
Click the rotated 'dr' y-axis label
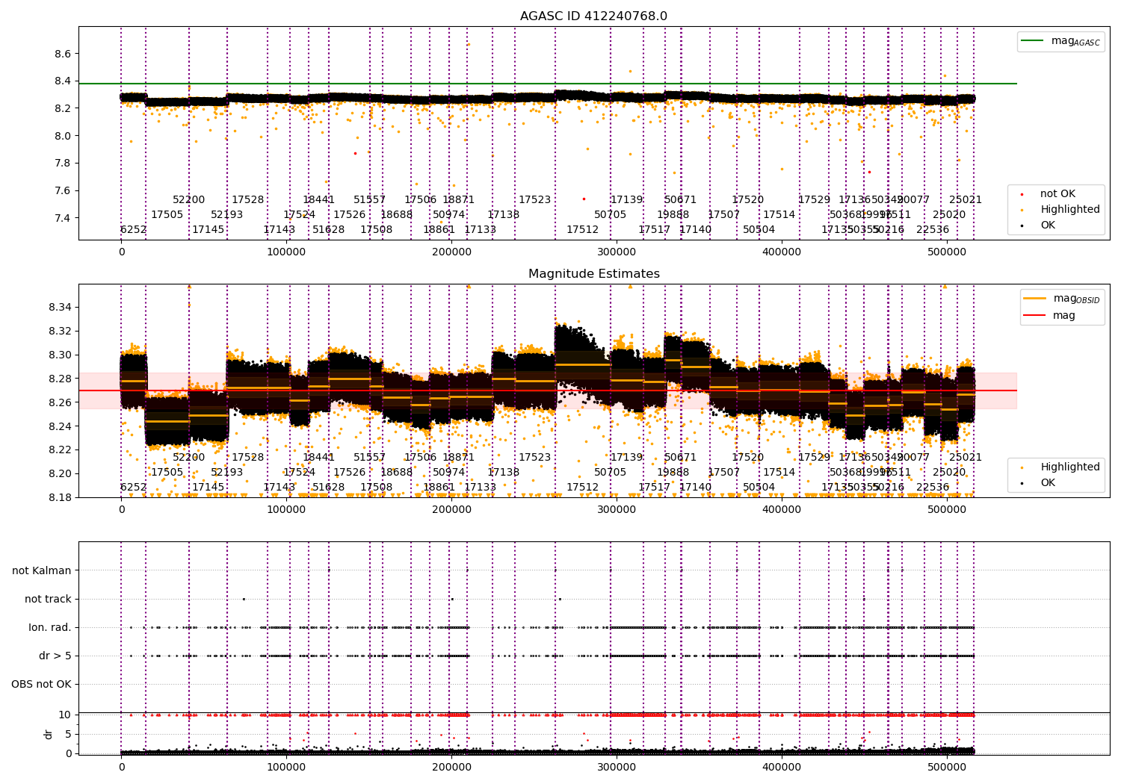pyautogui.click(x=49, y=734)
